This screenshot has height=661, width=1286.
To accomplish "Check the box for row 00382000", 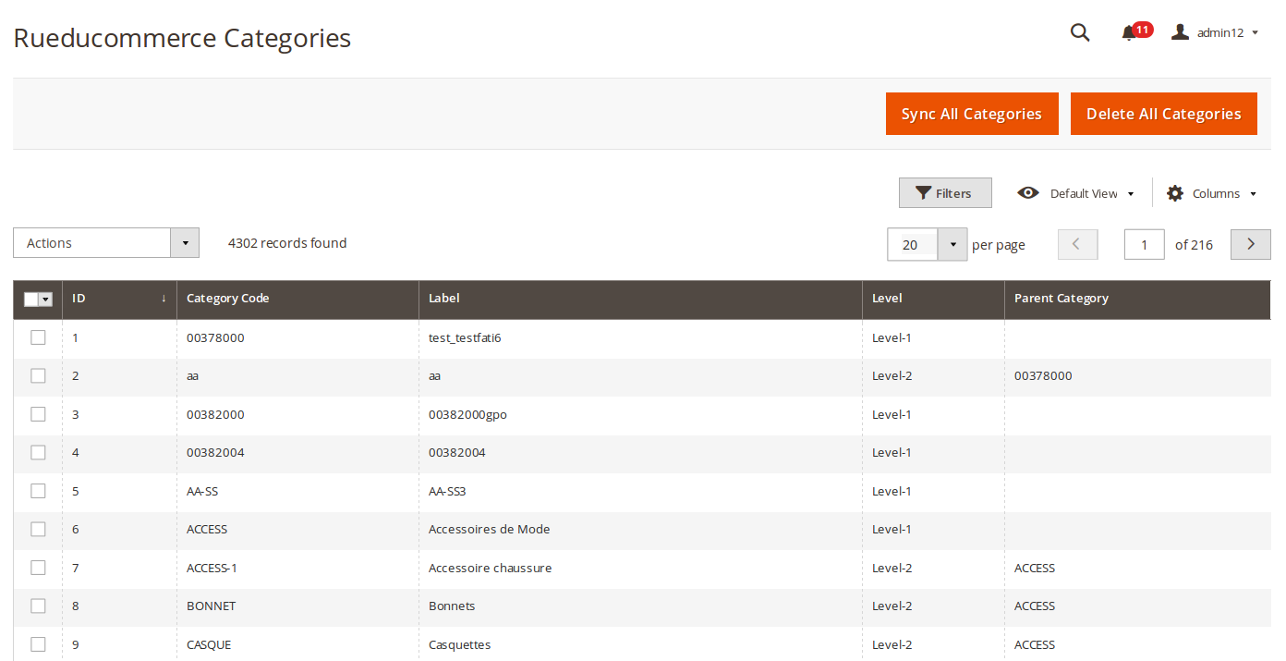I will 38,414.
